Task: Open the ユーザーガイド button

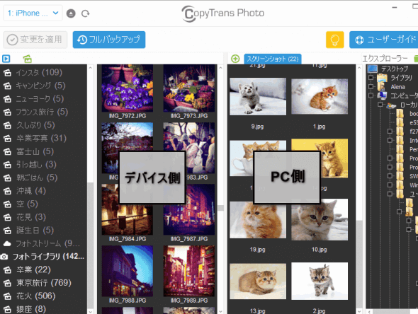Action: (x=384, y=40)
